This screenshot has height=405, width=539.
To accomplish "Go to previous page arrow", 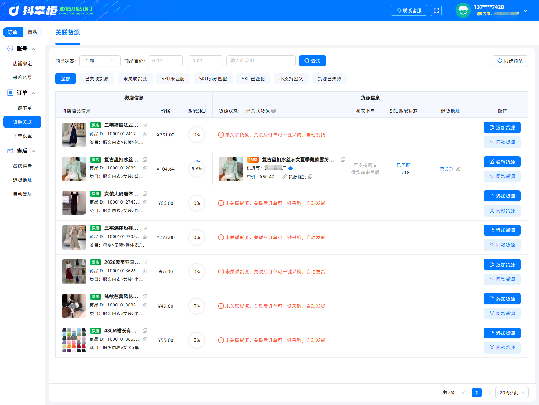I will click(463, 392).
